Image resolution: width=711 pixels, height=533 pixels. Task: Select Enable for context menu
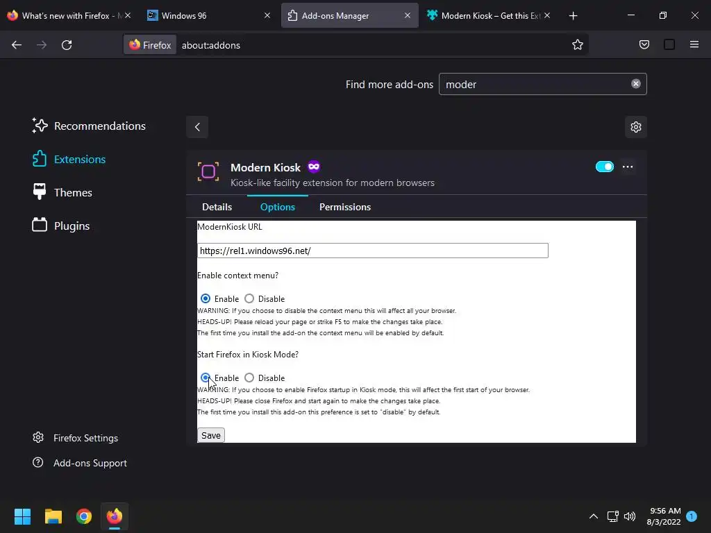206,298
